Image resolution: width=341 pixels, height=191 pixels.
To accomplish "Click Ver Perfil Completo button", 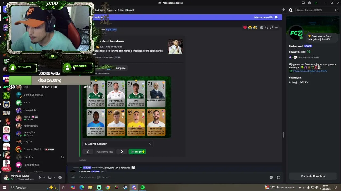I will 313,176.
